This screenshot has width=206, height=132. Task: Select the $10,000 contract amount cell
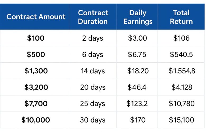(36, 120)
